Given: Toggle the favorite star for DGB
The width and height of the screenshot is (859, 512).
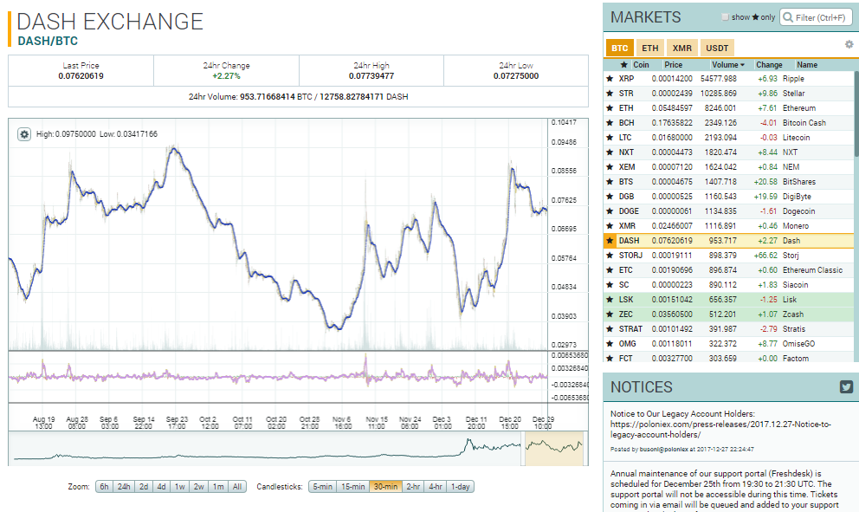Looking at the screenshot, I should pos(610,197).
